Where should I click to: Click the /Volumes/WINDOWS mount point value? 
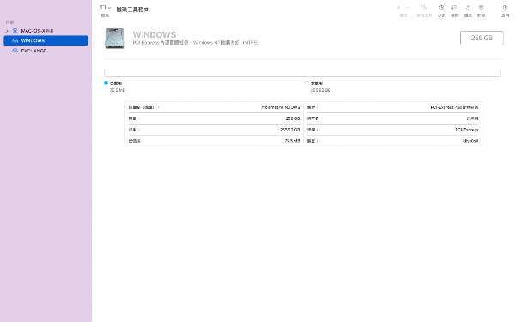click(x=280, y=107)
